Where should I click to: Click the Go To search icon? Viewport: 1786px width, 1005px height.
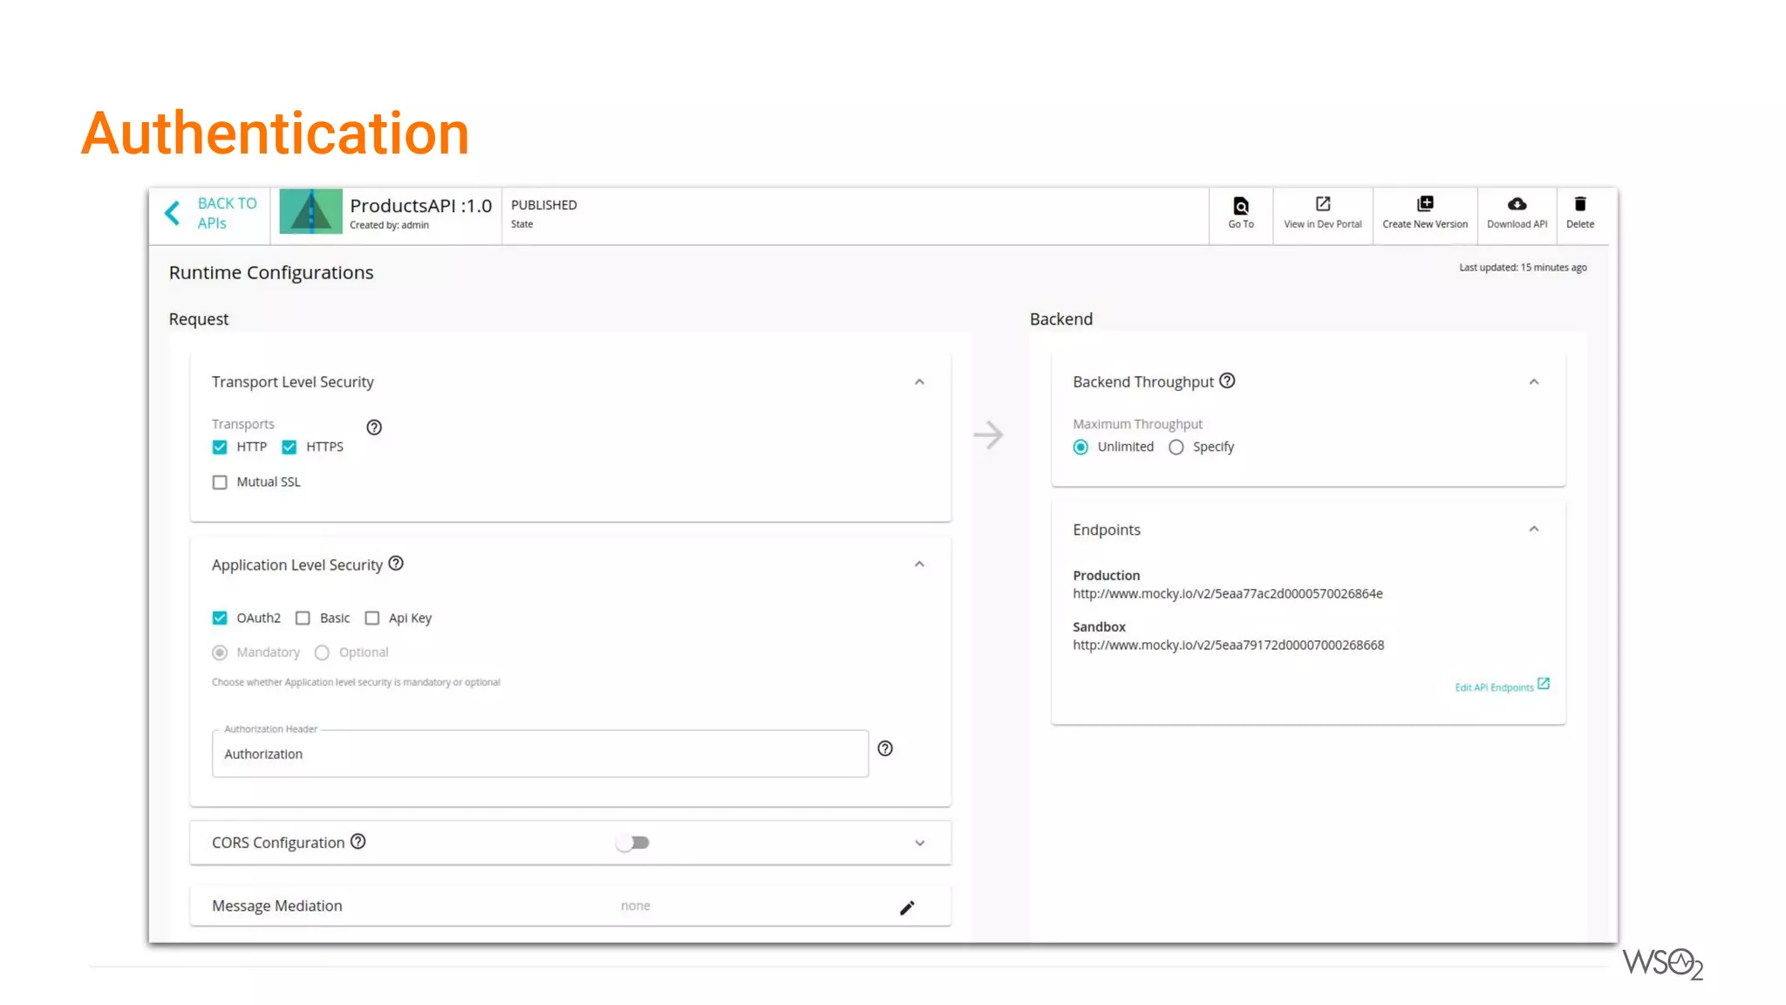coord(1240,206)
